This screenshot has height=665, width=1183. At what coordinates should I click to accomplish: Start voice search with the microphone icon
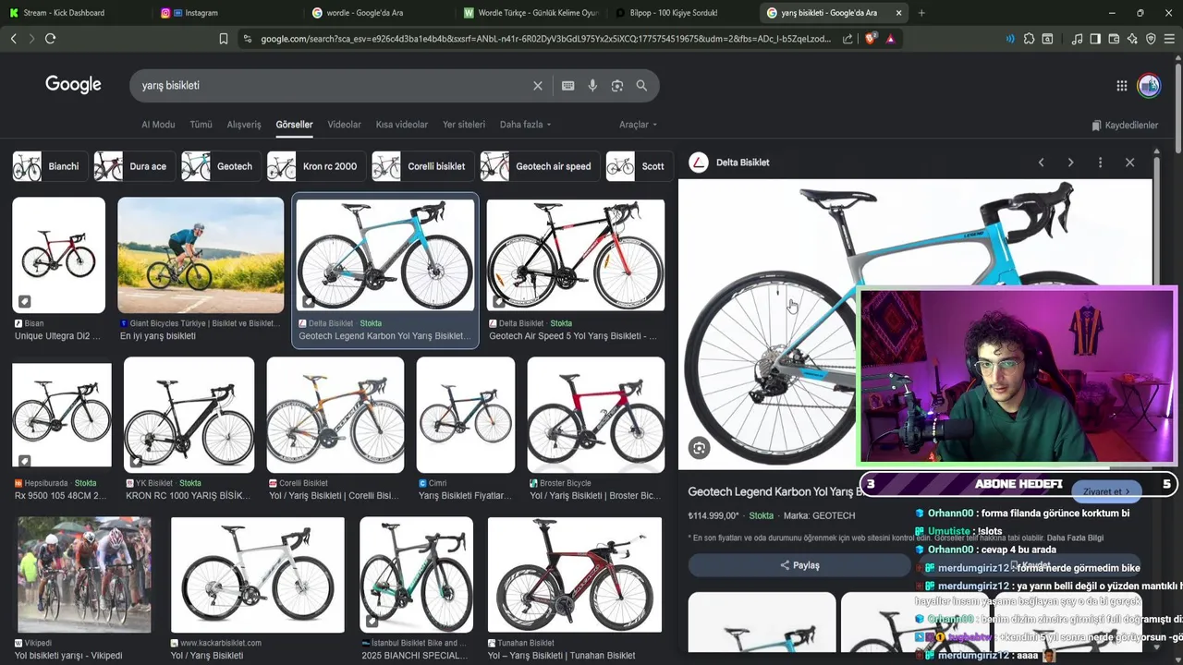(x=592, y=85)
